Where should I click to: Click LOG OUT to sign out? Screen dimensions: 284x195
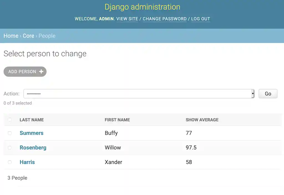click(x=201, y=19)
